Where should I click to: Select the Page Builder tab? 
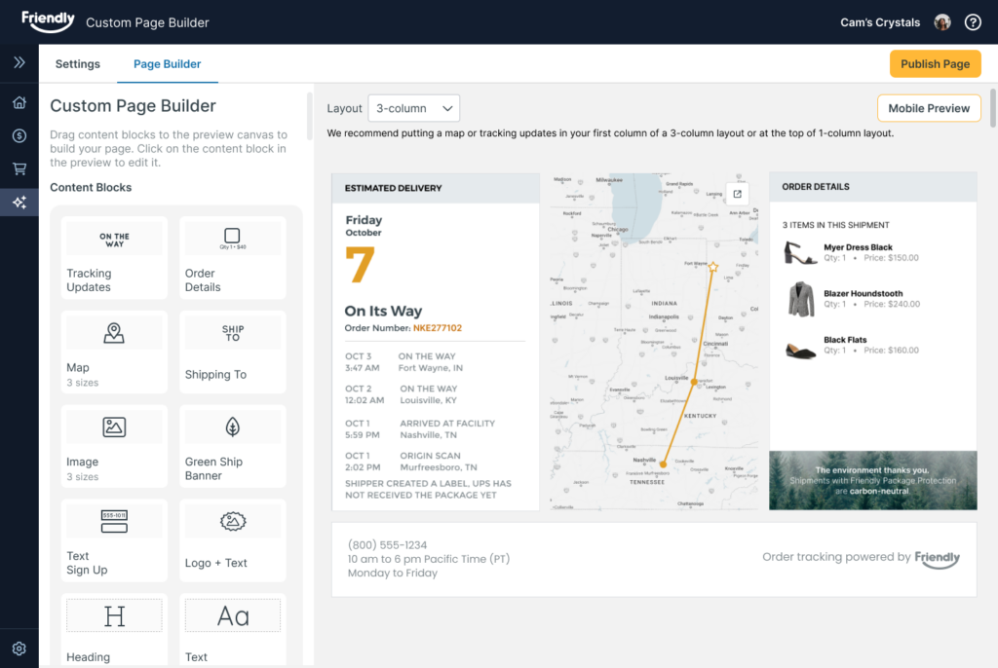coord(167,64)
